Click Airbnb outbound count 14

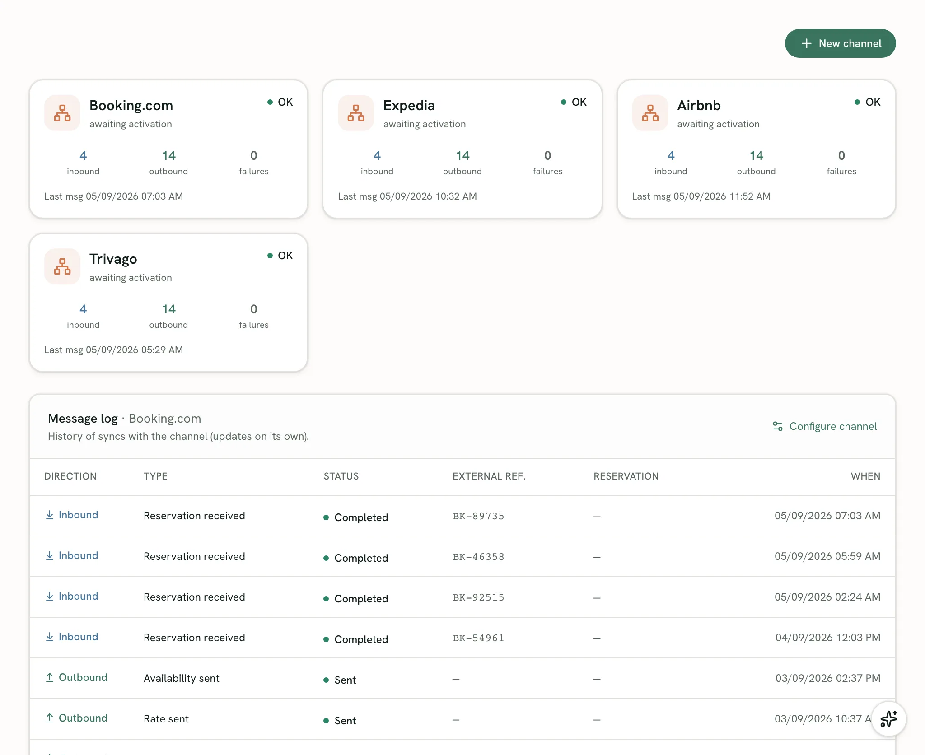[x=756, y=156]
